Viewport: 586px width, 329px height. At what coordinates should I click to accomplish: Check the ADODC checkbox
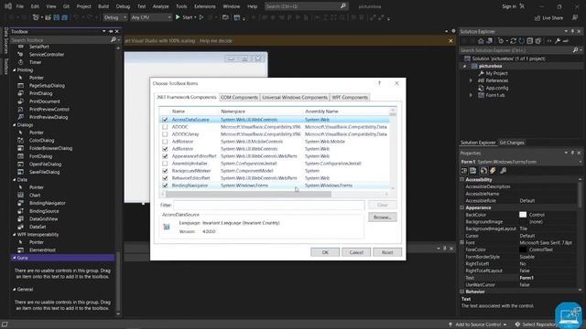(x=165, y=127)
